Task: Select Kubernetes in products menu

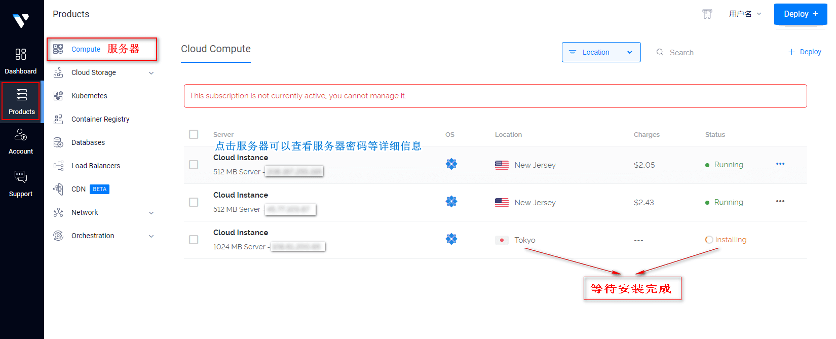Action: tap(89, 96)
